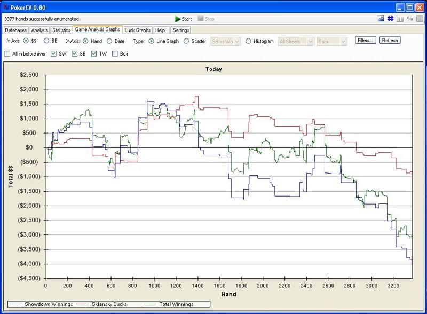
Task: Click the percent sign icon
Action: click(410, 19)
